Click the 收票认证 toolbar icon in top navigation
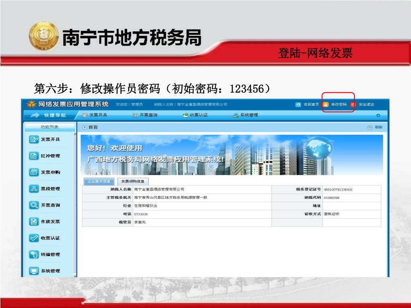 pos(185,115)
